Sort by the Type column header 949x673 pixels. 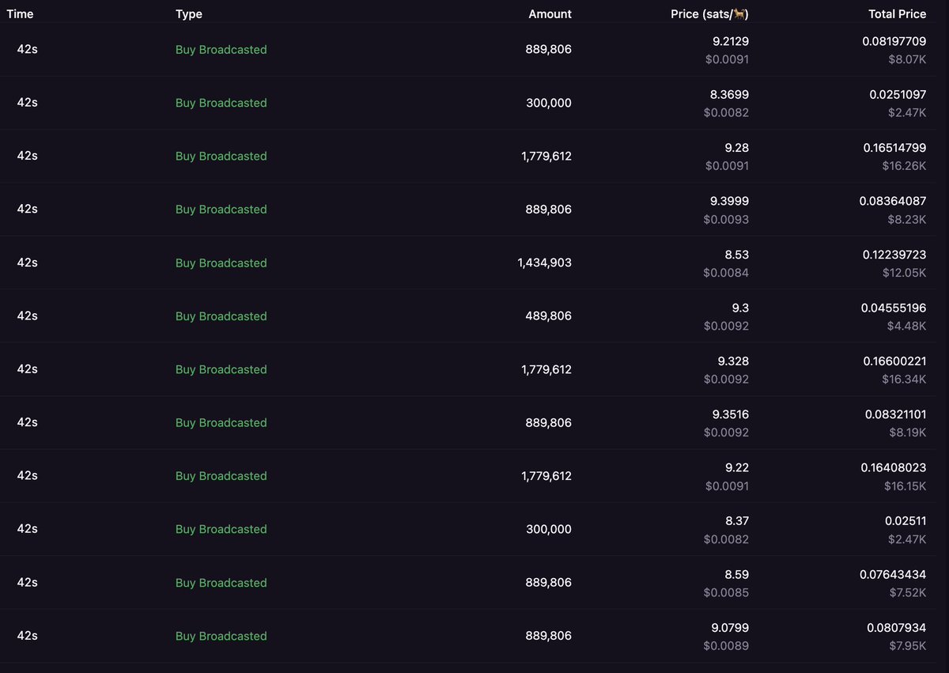(x=189, y=13)
